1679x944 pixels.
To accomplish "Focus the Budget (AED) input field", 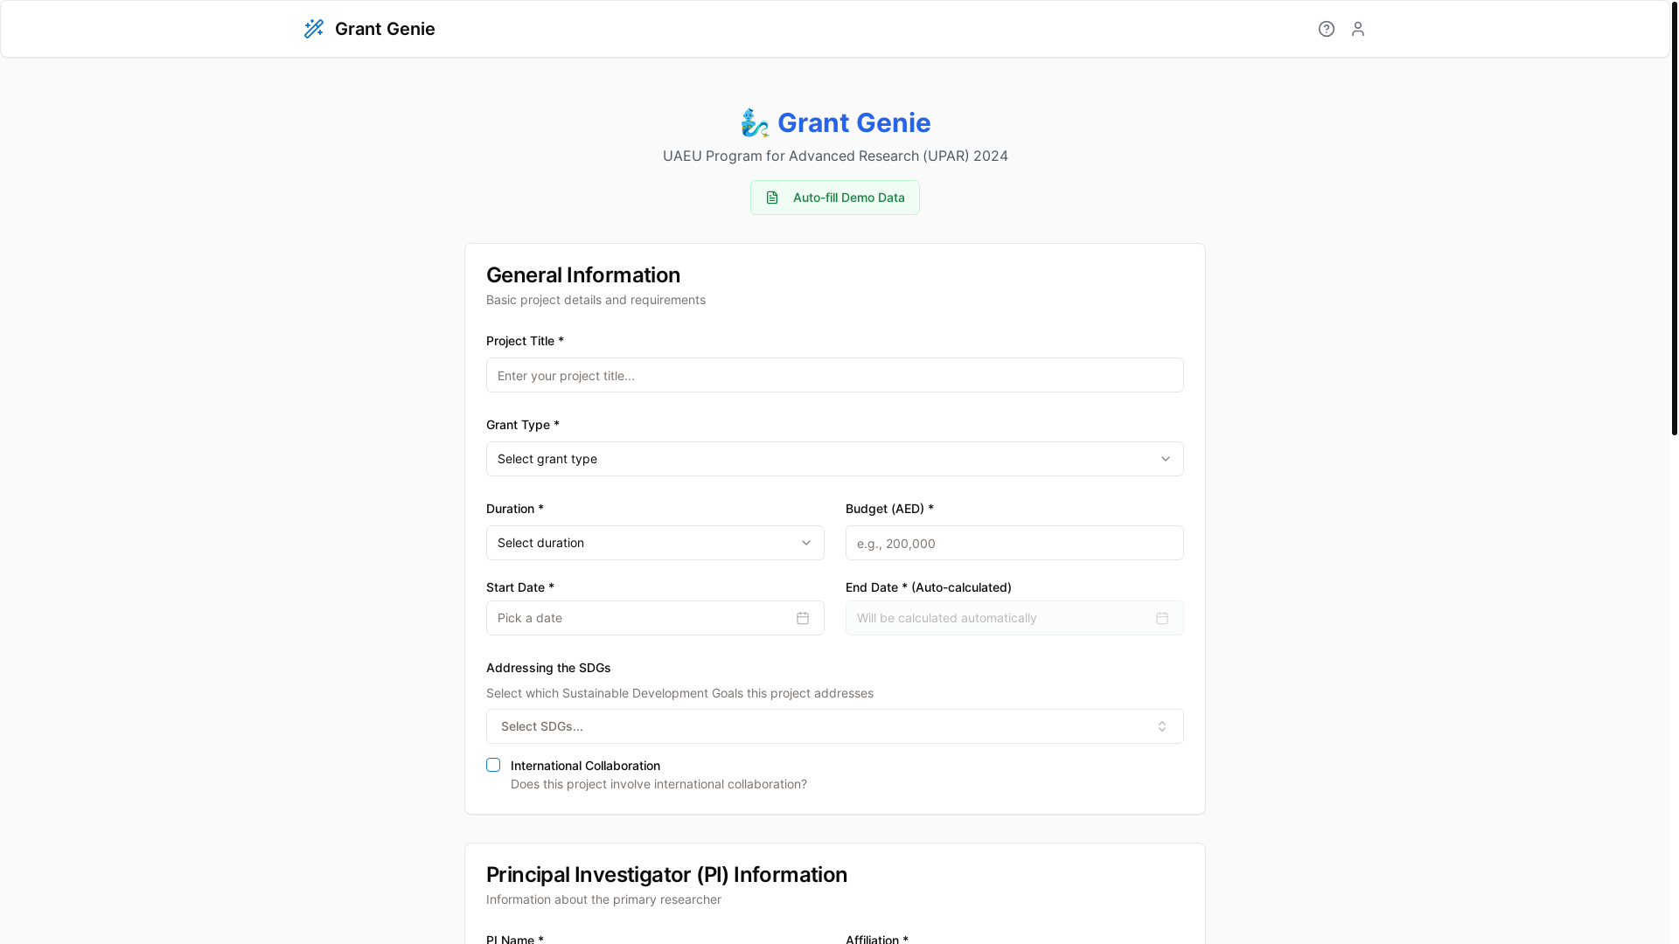I will point(1014,543).
